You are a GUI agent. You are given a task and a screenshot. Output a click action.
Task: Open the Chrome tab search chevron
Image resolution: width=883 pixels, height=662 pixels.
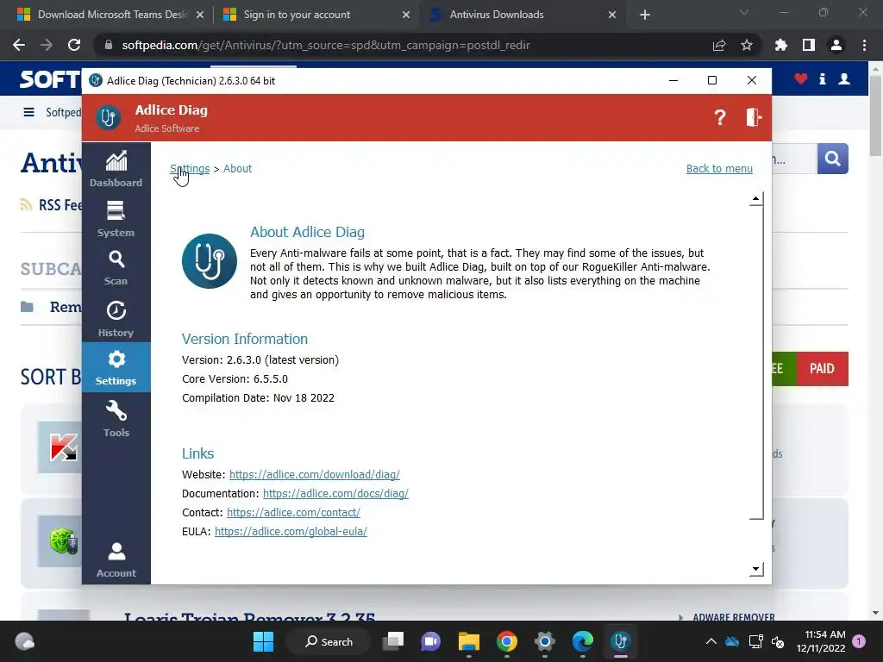point(744,12)
